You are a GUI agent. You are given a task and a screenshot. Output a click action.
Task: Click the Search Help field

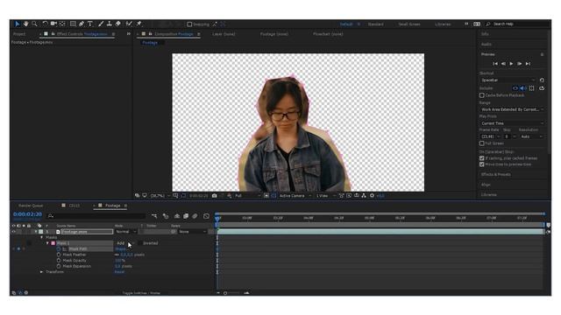[517, 24]
